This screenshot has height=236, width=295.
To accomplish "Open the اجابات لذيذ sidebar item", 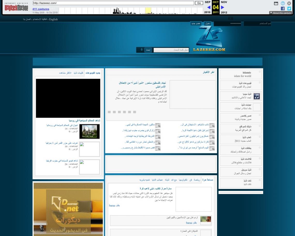I will tap(241, 107).
